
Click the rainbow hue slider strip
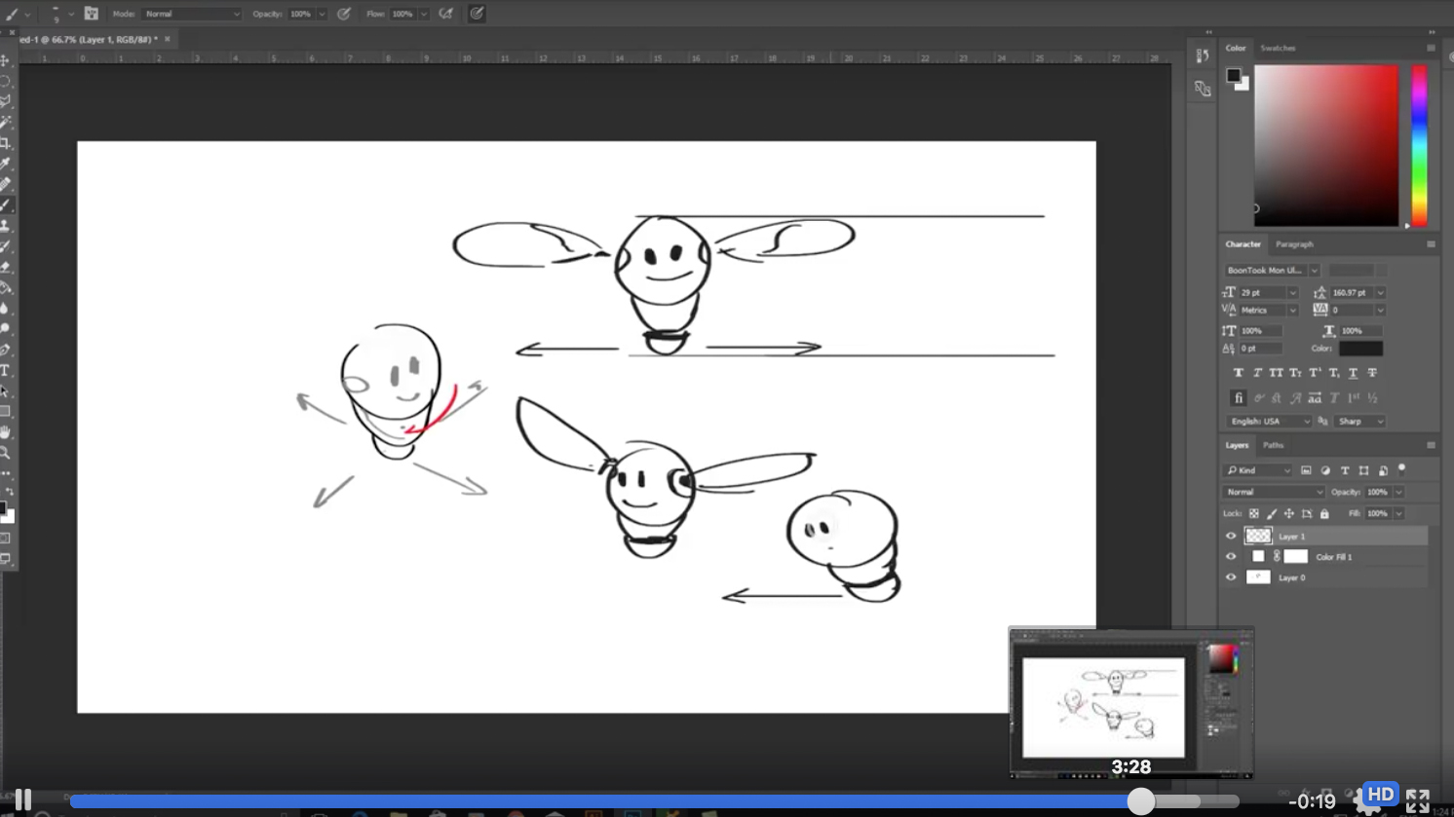click(1419, 145)
